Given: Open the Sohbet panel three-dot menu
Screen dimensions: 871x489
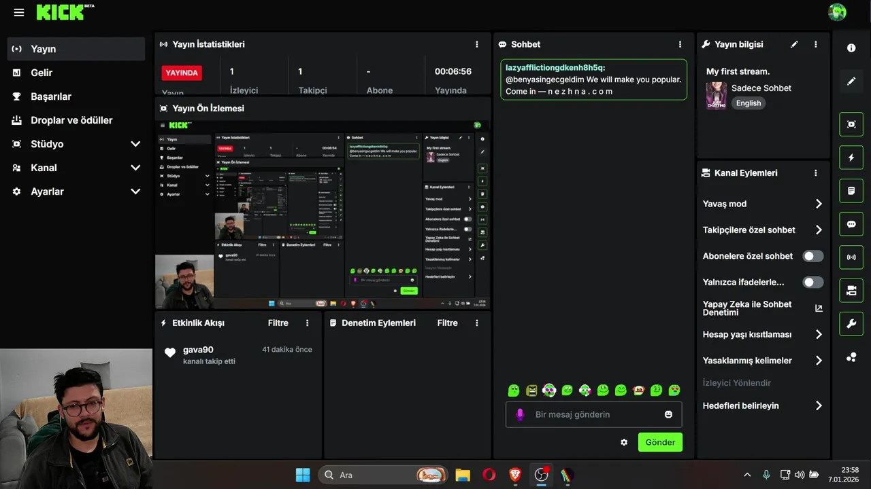Looking at the screenshot, I should tap(680, 44).
